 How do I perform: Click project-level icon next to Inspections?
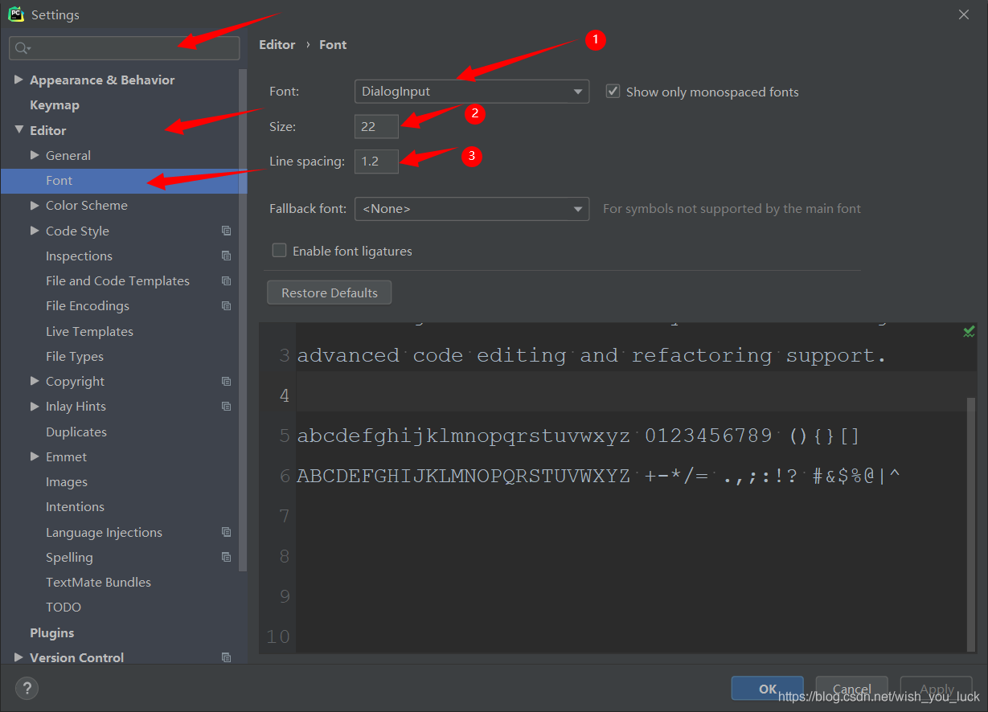[x=226, y=256]
